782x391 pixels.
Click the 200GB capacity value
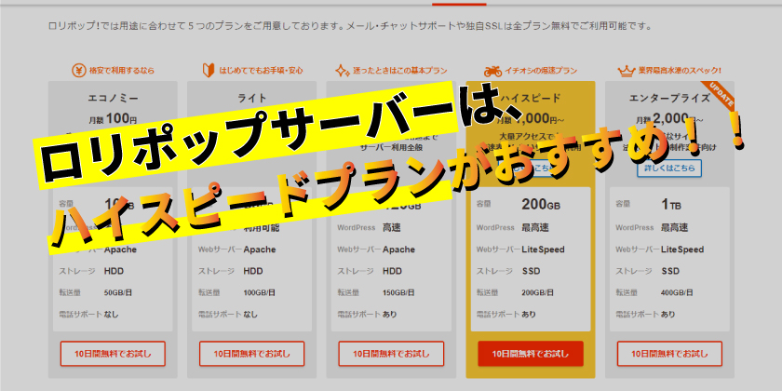(x=541, y=204)
